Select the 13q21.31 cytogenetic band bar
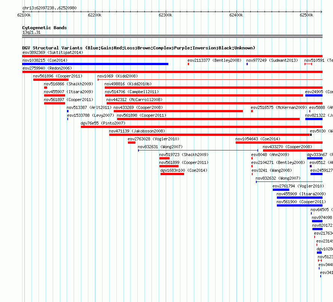The image size is (333, 302). (x=172, y=36)
